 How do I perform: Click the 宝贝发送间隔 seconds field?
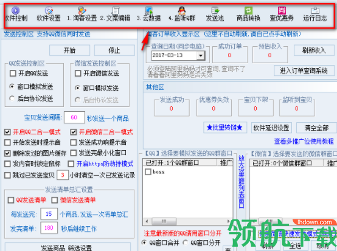74,117
